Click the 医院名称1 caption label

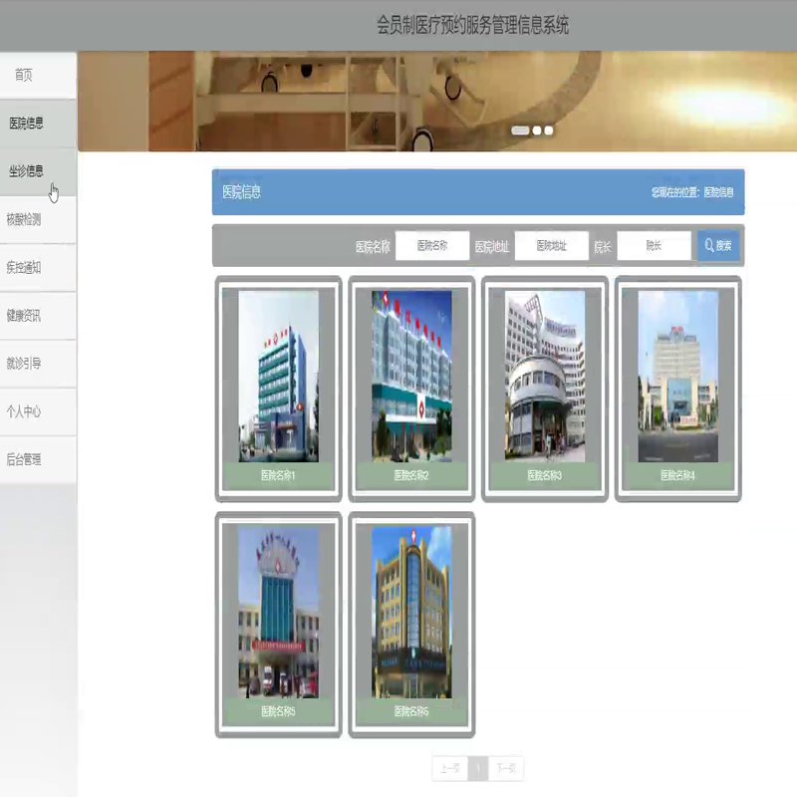point(278,476)
